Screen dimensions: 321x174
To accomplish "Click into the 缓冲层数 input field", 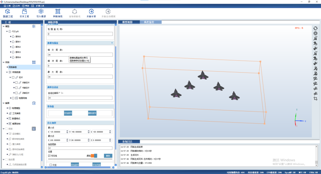I will [x=80, y=66].
